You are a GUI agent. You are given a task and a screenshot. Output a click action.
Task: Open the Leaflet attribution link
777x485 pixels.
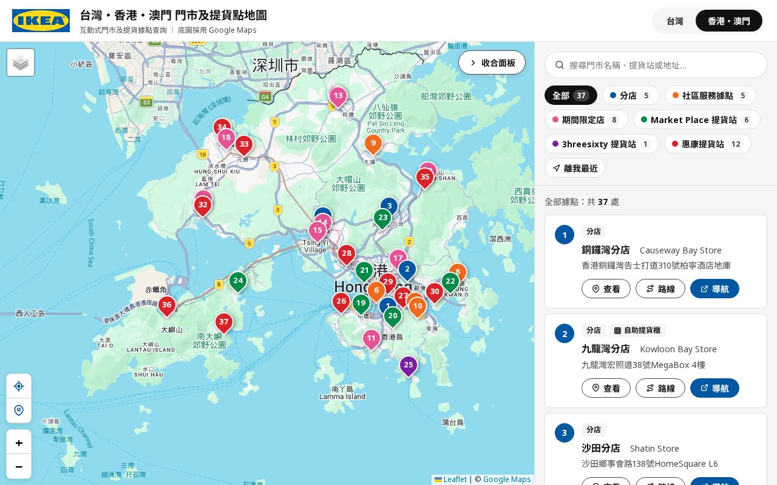point(451,479)
